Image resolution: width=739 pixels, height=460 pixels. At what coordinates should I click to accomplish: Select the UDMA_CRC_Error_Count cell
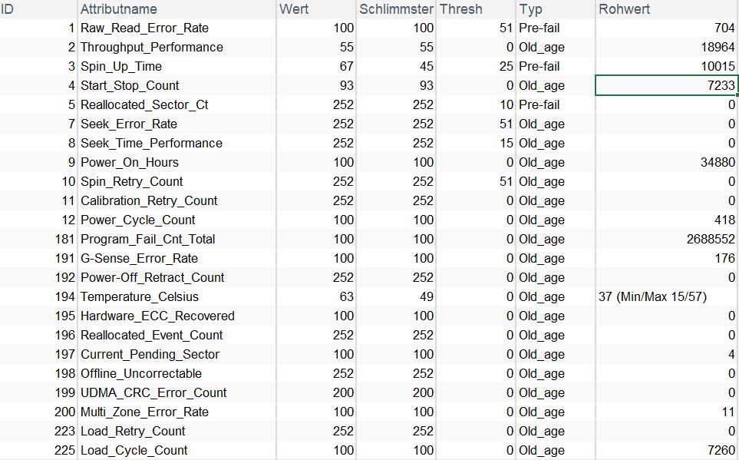153,393
